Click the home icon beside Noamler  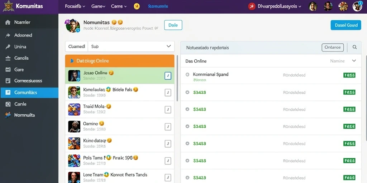8,23
